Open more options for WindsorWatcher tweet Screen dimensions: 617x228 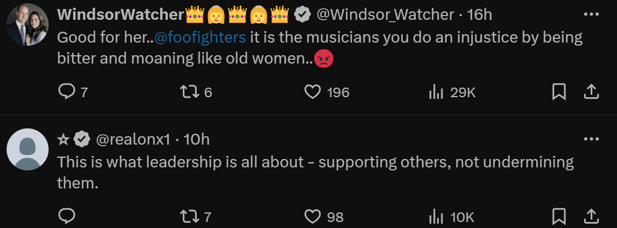coord(591,14)
